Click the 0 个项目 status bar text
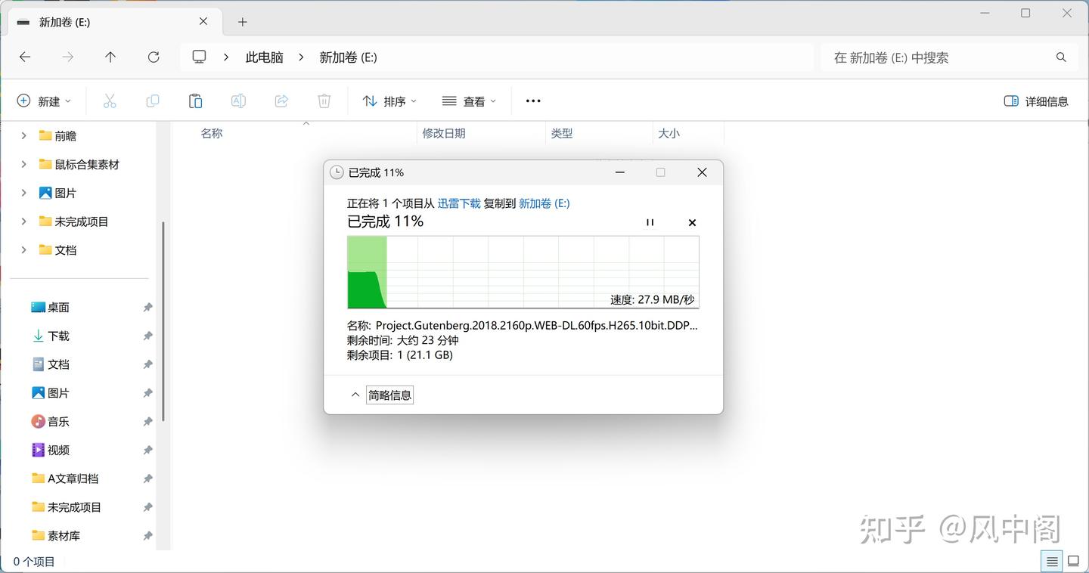This screenshot has width=1089, height=573. [34, 562]
